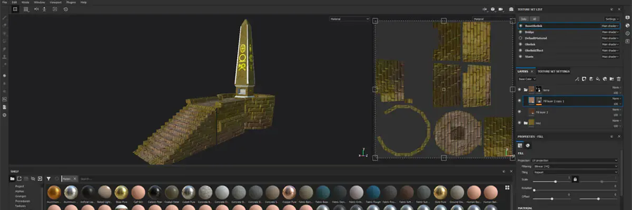Open the history clock icon in right sidebar
The height and width of the screenshot is (210, 632).
(628, 34)
